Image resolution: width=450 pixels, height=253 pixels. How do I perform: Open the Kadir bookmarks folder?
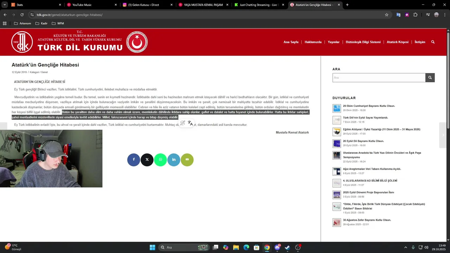point(41,24)
